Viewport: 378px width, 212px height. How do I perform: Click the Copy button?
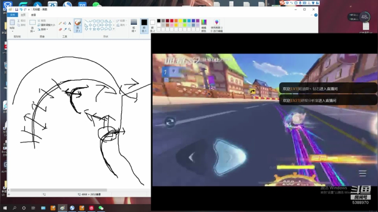(21, 25)
